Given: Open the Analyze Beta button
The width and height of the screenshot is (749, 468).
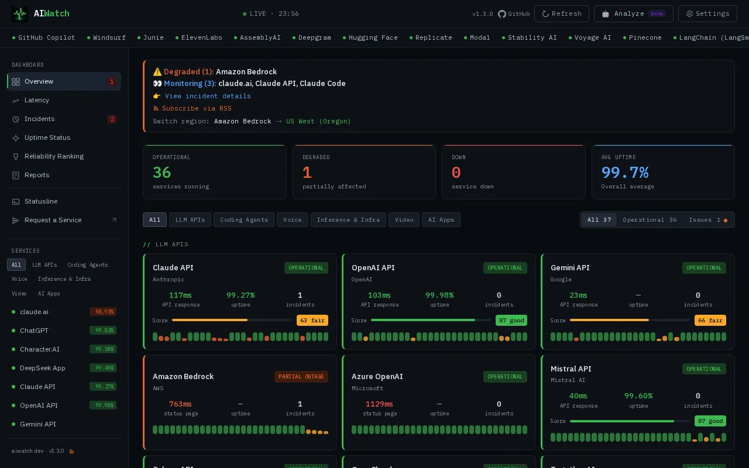Looking at the screenshot, I should 633,13.
